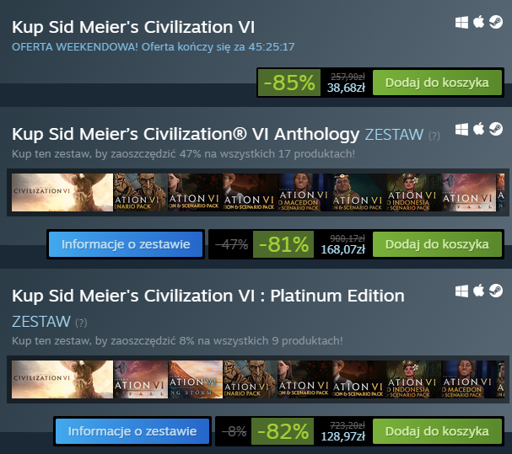Click Apple icon in the Platinum Edition row
This screenshot has width=512, height=454.
479,291
